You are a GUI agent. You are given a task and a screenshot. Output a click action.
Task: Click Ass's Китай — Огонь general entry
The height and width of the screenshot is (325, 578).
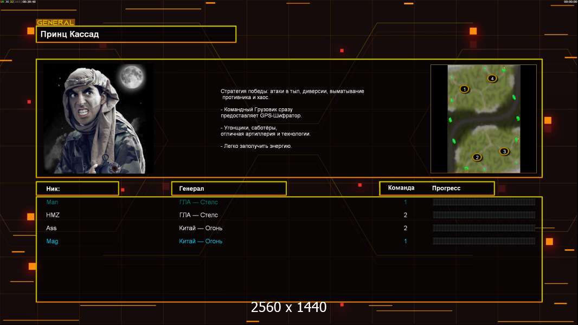[201, 228]
